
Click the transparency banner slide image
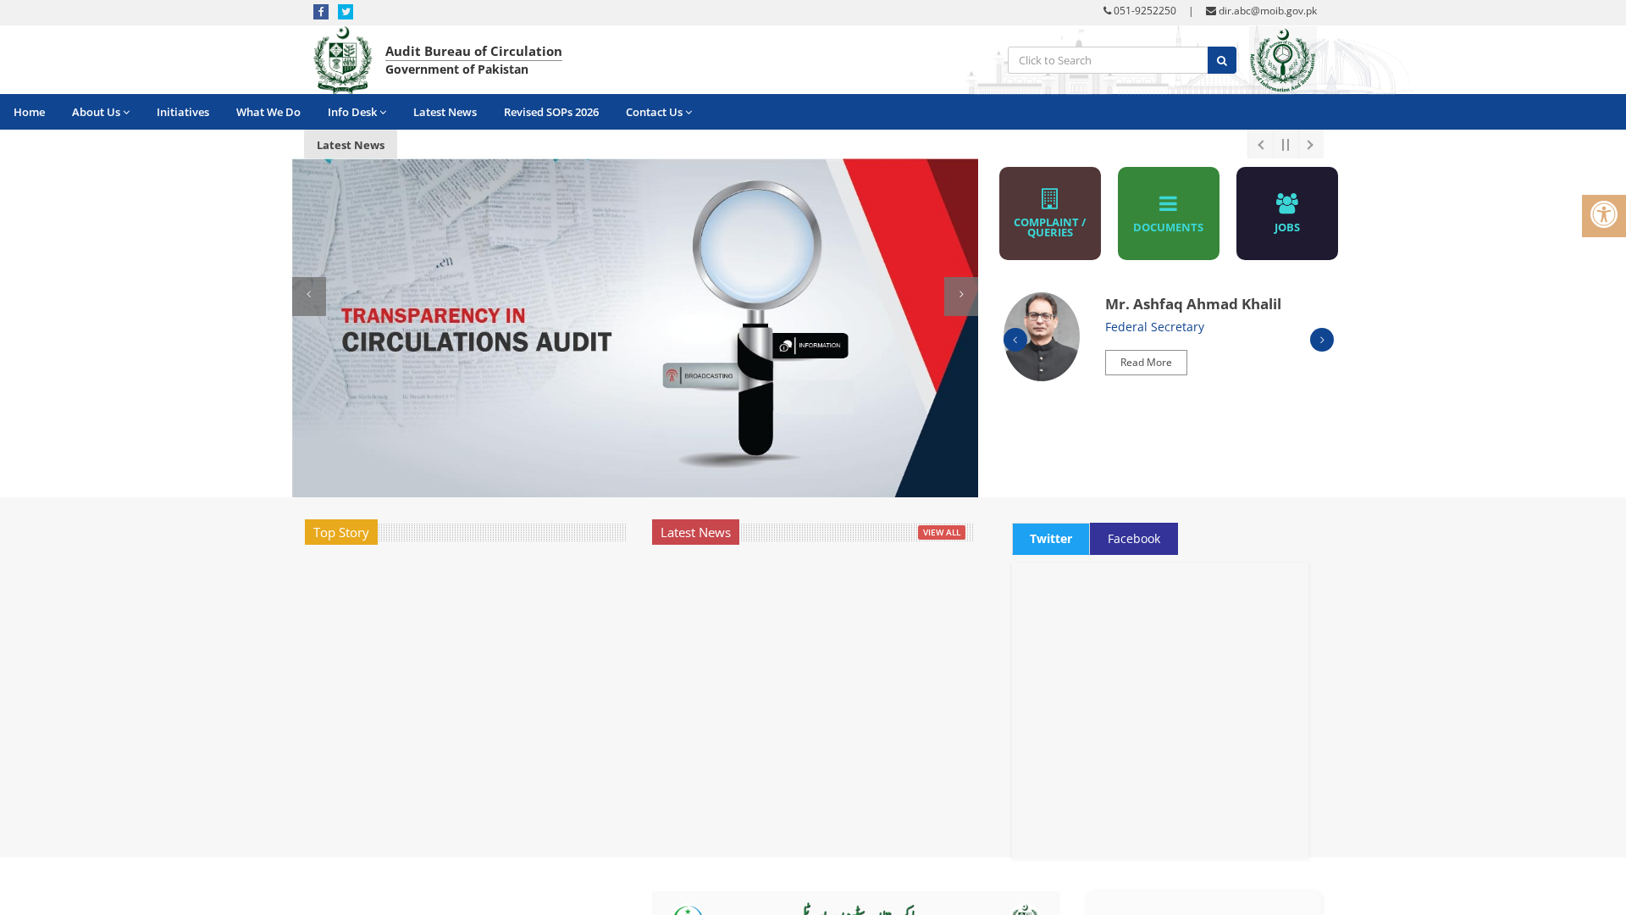[x=635, y=328]
